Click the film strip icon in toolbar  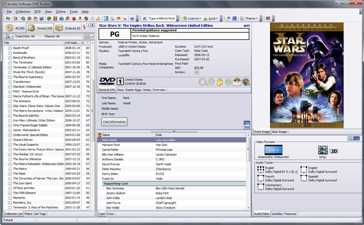(55, 19)
